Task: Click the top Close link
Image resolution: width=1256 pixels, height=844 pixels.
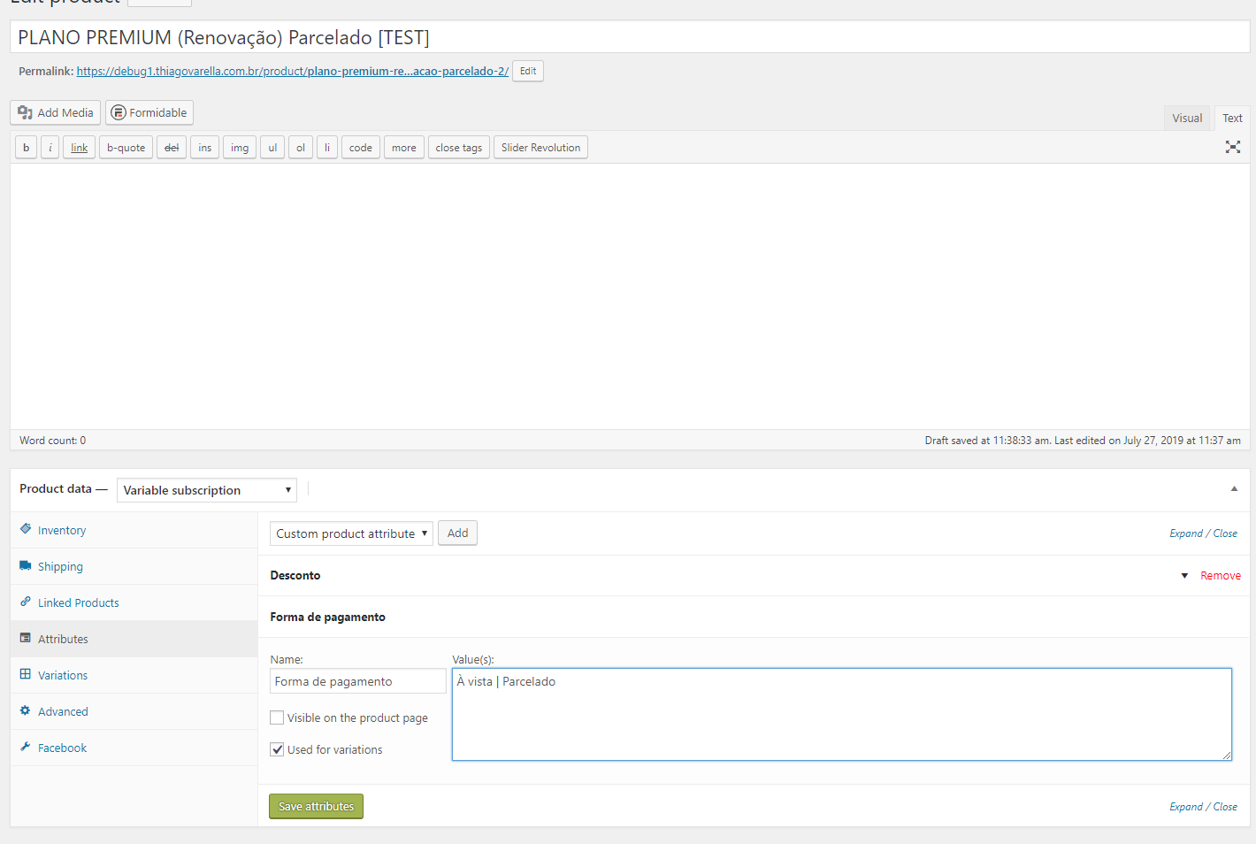Action: pos(1225,533)
